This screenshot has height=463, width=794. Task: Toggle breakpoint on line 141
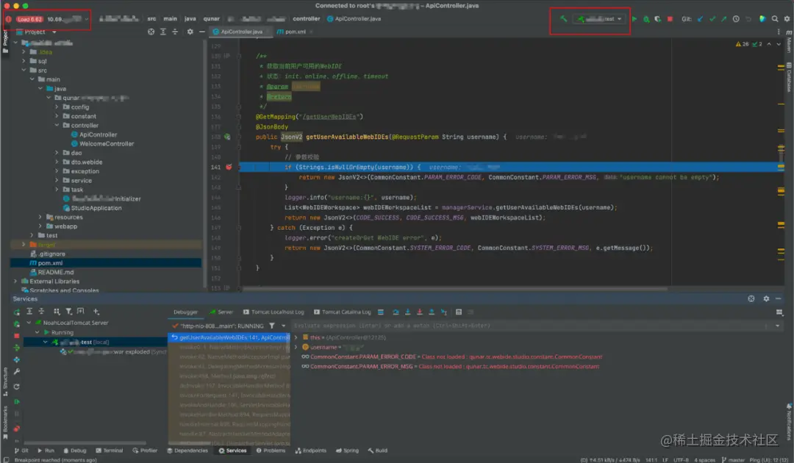coord(229,167)
